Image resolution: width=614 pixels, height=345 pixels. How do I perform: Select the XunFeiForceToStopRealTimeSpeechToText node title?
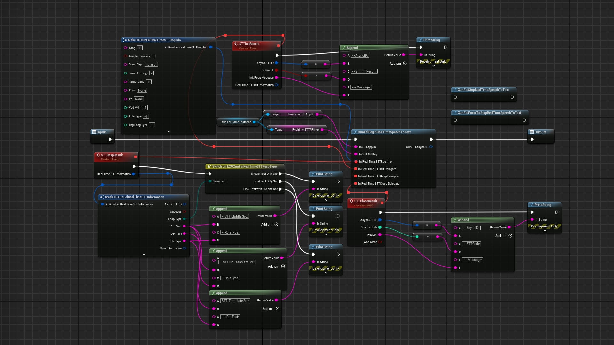[489, 113]
